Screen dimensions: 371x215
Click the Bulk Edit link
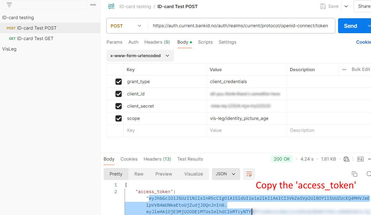361,69
